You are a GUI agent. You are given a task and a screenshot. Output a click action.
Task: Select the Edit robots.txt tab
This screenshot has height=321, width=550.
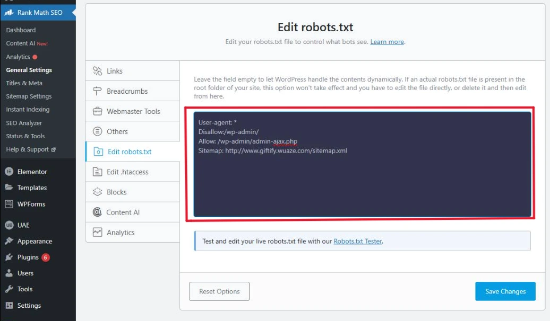point(130,151)
